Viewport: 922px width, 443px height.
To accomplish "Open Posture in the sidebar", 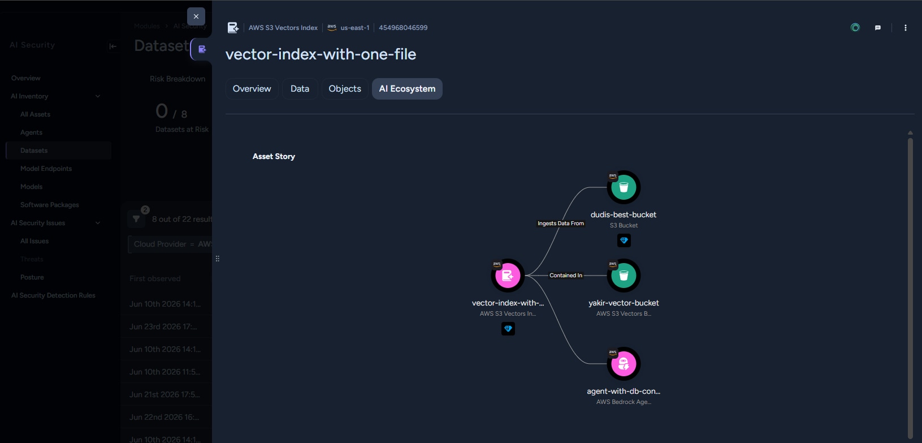I will tap(32, 277).
